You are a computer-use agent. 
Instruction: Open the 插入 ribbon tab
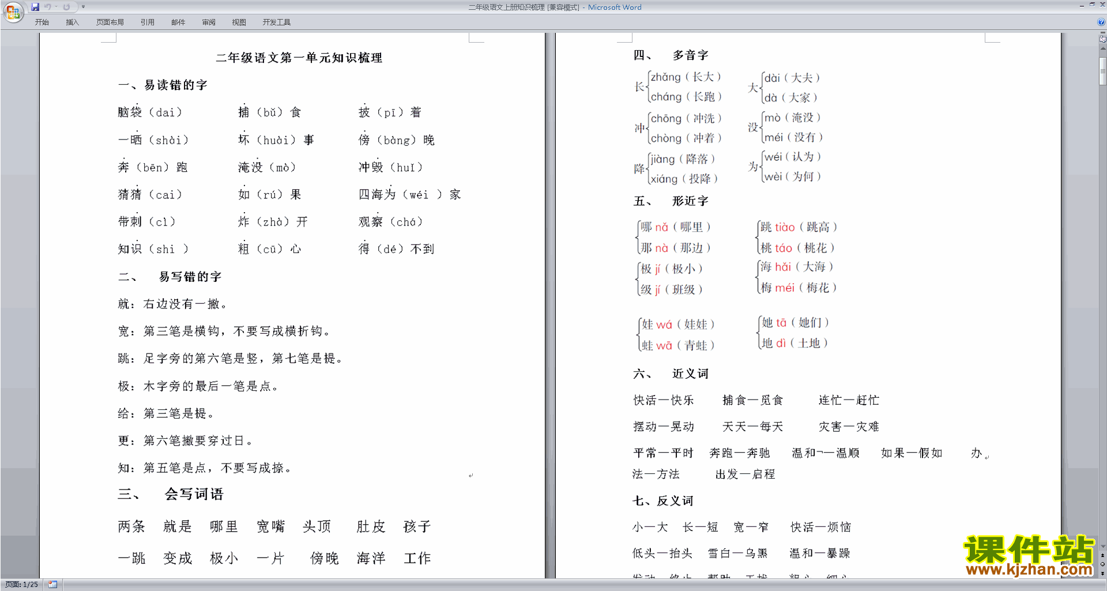72,22
